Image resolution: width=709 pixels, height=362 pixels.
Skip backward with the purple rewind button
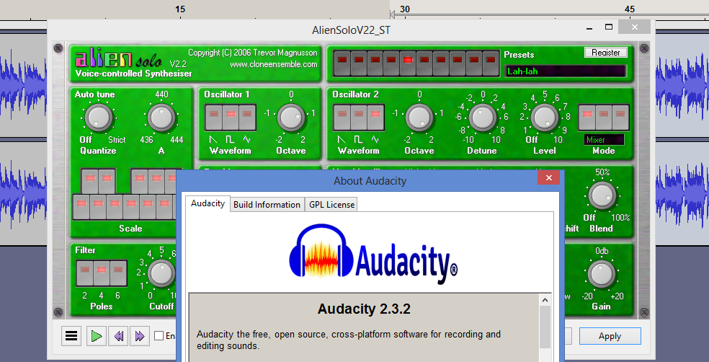[x=118, y=336]
